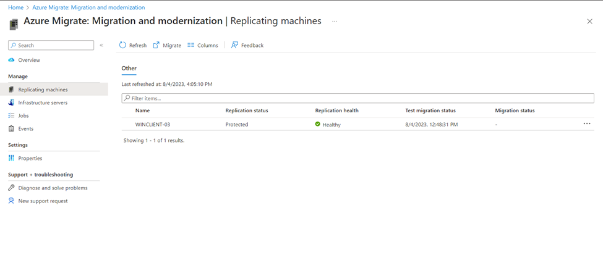Click the Feedback toolbar label
Viewport: 603px width, 258px height.
coord(252,45)
